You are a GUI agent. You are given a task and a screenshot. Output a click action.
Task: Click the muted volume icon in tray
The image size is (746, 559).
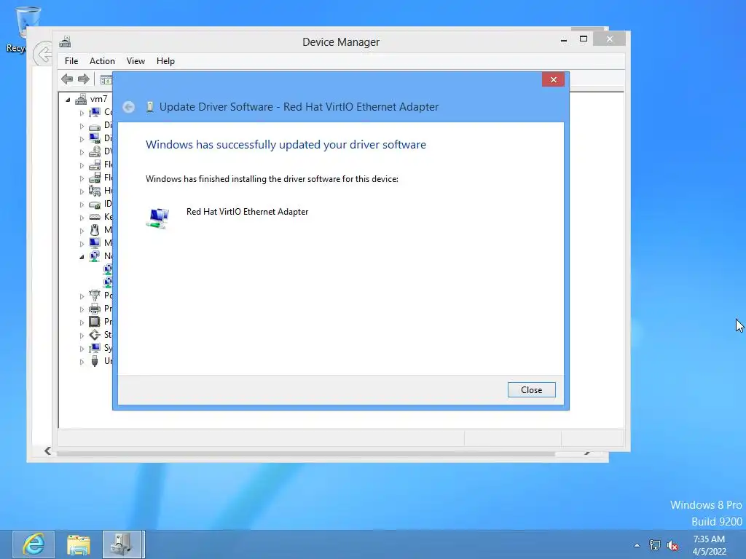tap(672, 546)
